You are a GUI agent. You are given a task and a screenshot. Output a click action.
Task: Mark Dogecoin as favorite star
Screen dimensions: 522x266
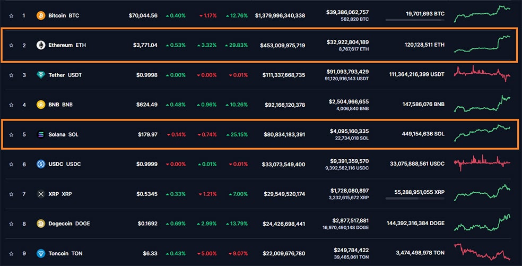(11, 224)
